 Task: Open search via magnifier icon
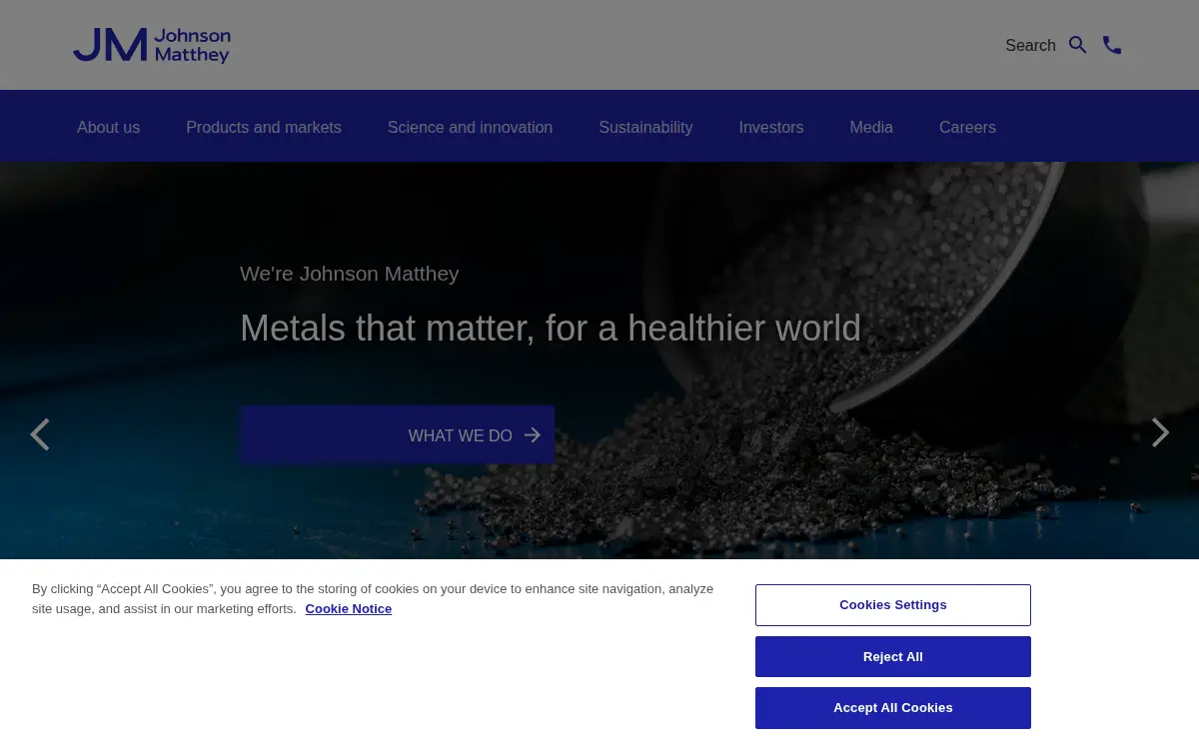click(x=1078, y=45)
